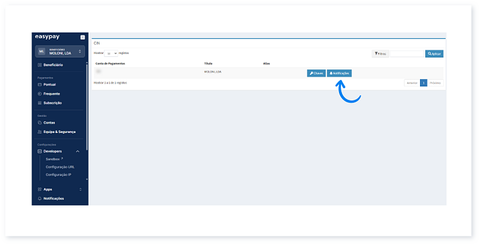
Task: Select Configuração IP submenu item
Action: pyautogui.click(x=59, y=174)
